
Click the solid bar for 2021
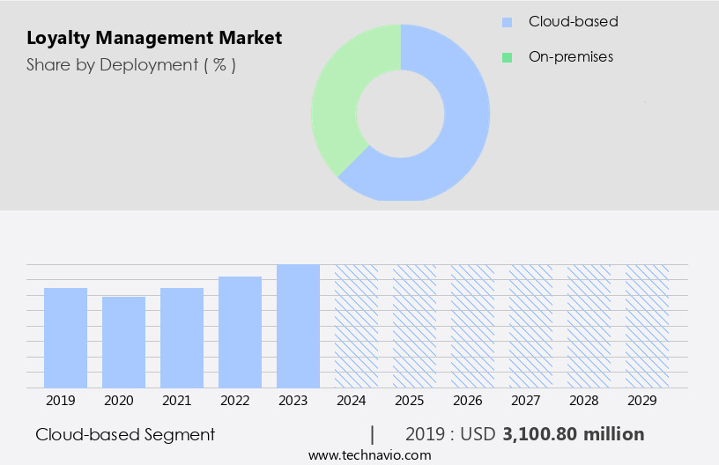tap(182, 338)
